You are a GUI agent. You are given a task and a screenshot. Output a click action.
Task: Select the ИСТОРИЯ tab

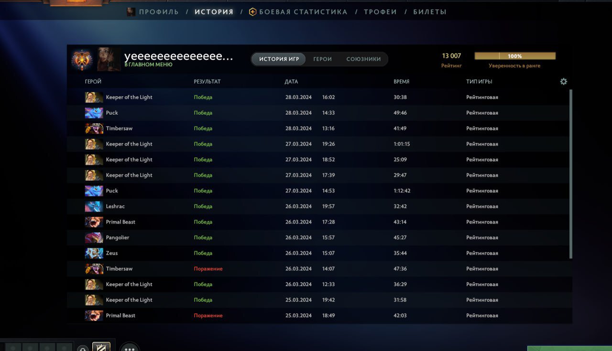click(x=214, y=12)
